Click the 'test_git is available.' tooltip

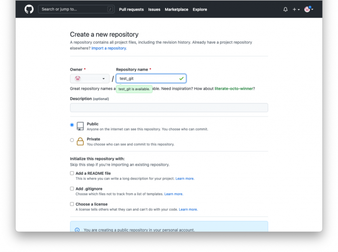click(x=134, y=89)
